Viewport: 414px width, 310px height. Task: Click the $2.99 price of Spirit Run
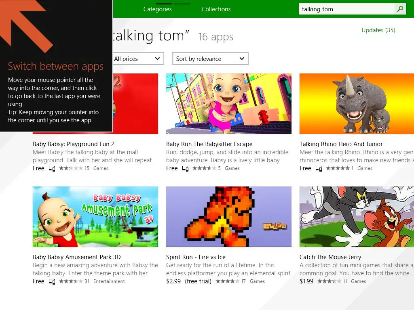(173, 281)
